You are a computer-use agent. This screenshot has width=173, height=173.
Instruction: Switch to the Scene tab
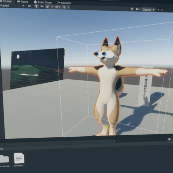click(6, 1)
